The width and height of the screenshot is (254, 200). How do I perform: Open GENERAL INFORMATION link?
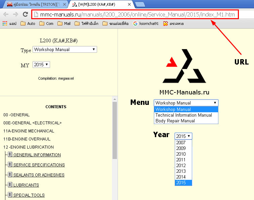(37, 155)
